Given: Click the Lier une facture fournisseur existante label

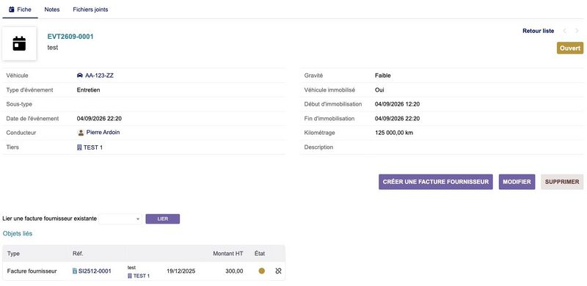Looking at the screenshot, I should point(49,219).
